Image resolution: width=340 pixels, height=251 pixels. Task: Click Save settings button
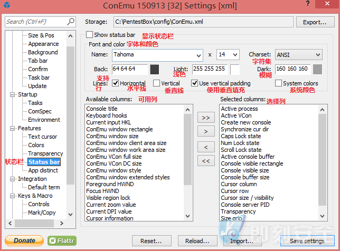click(x=307, y=241)
